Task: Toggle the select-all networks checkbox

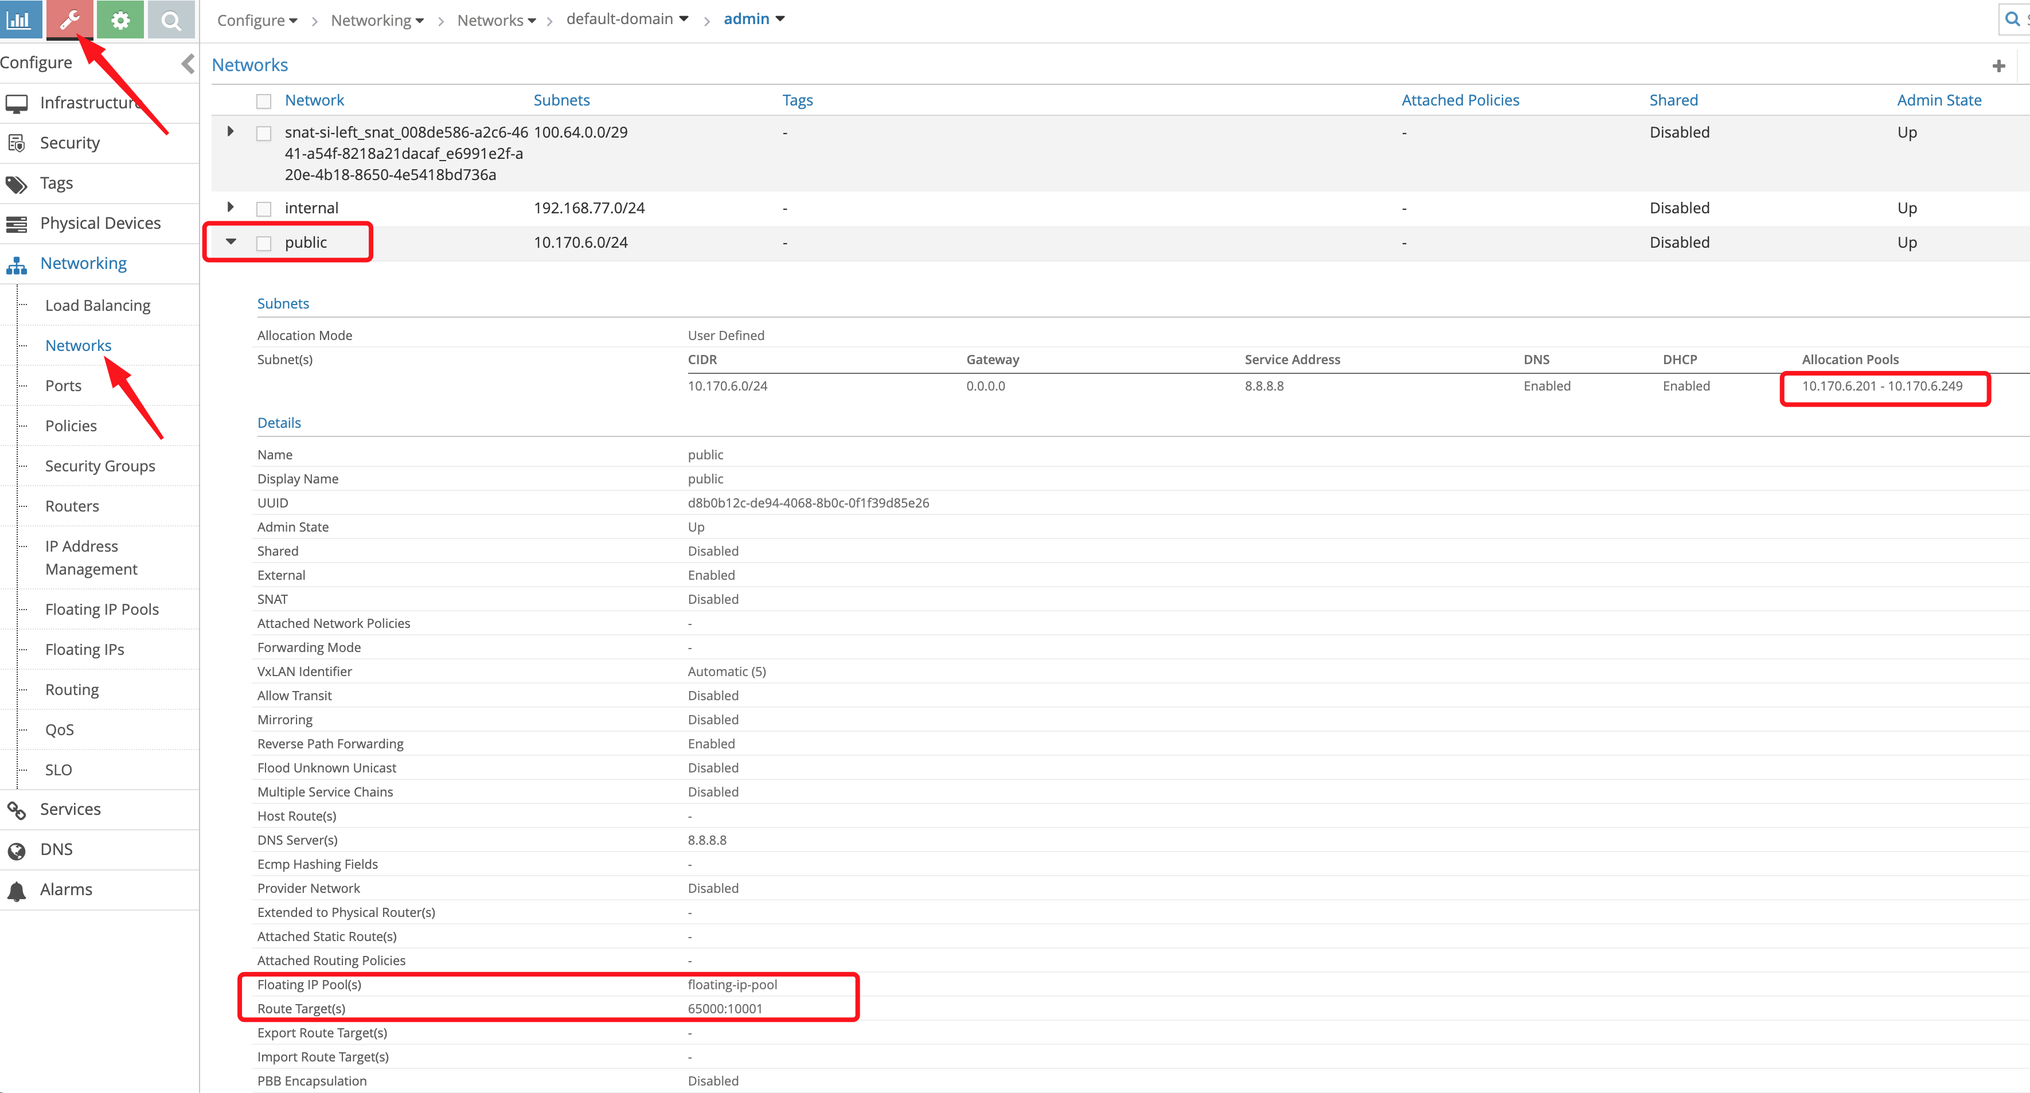Action: point(264,101)
